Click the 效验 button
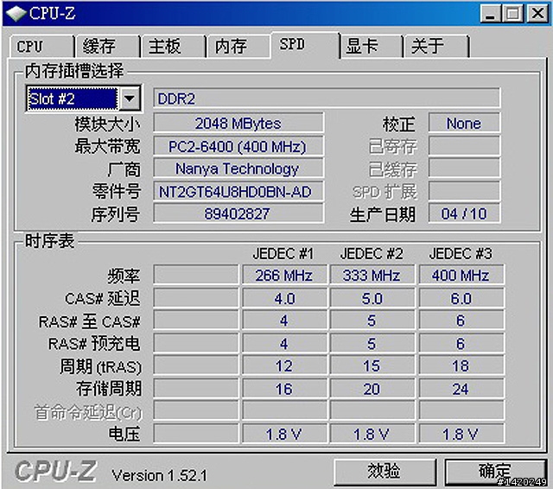The height and width of the screenshot is (489, 553). pyautogui.click(x=385, y=472)
